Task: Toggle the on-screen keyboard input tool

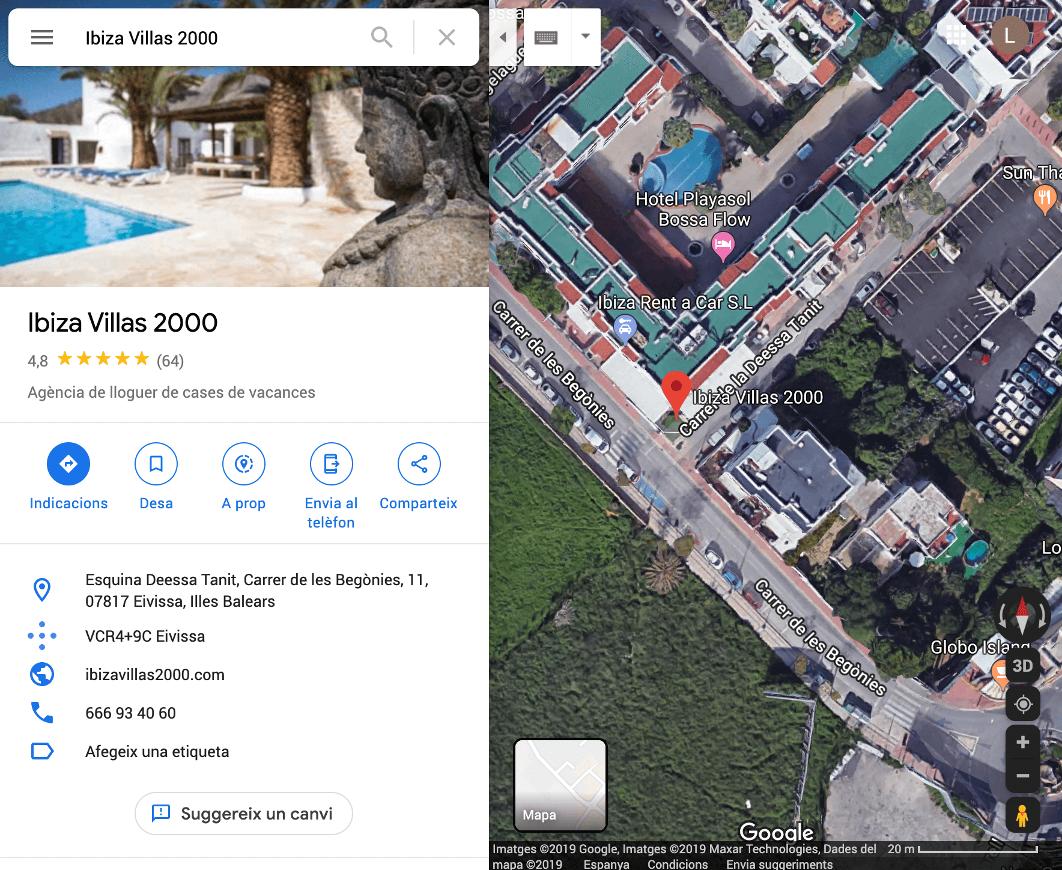Action: tap(546, 37)
